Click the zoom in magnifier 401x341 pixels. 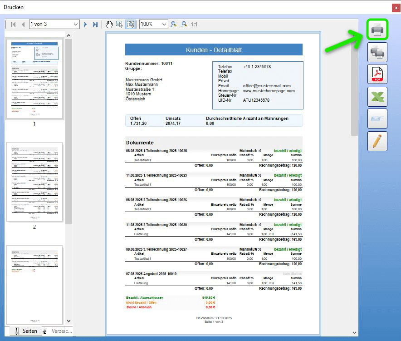[x=173, y=24]
